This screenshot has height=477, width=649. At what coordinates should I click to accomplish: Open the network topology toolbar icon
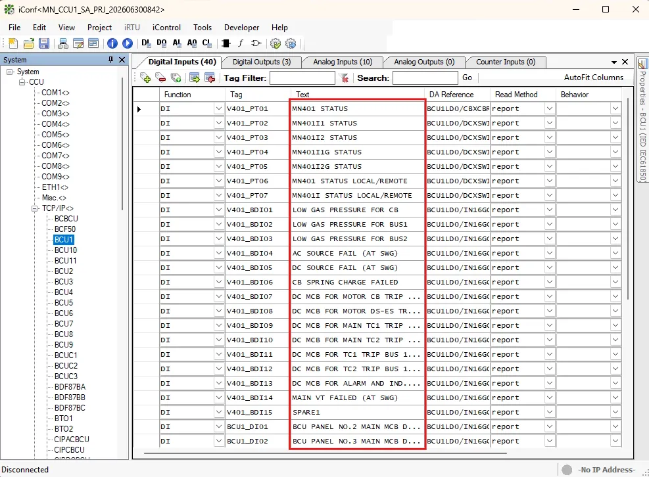pos(63,43)
